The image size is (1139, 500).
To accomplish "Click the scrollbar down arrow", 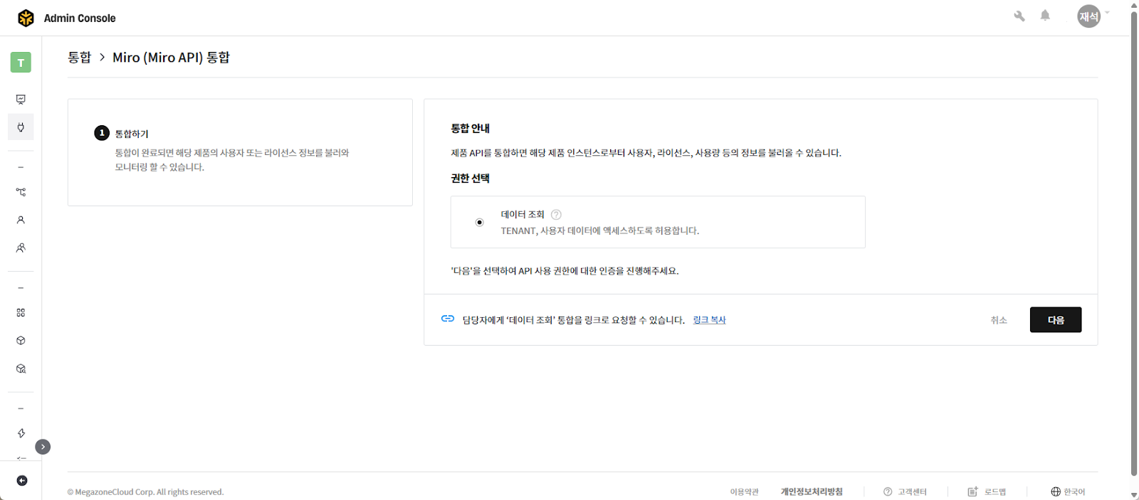I will [1134, 495].
